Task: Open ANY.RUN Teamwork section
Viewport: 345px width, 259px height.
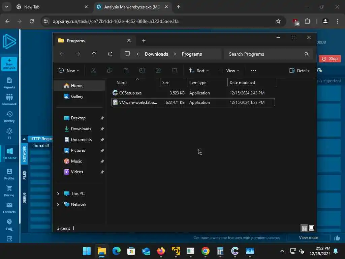Action: (x=9, y=100)
